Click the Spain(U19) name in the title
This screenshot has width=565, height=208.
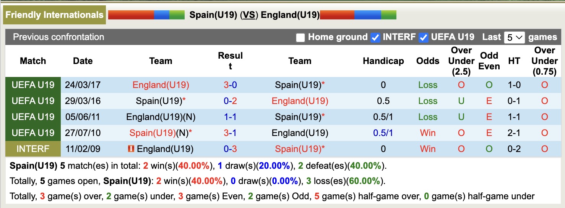point(213,15)
